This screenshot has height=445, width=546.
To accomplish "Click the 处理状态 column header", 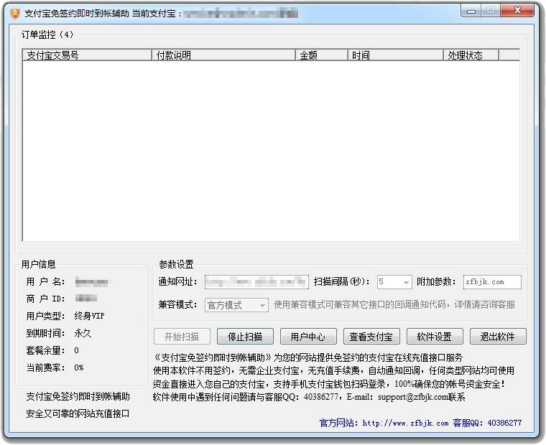I will (x=471, y=55).
